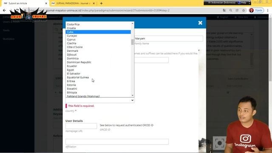Select Dominica in country list

tap(98, 59)
